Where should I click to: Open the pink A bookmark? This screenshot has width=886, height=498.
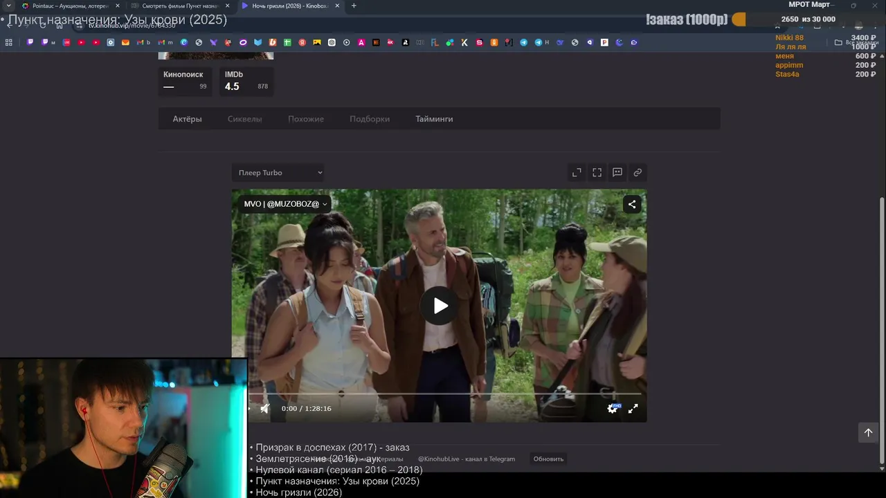[x=361, y=42]
